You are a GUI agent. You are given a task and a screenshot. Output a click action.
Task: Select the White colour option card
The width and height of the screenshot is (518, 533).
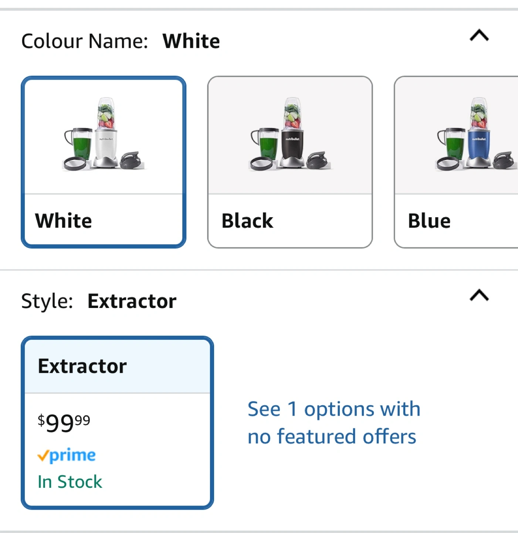pos(104,162)
